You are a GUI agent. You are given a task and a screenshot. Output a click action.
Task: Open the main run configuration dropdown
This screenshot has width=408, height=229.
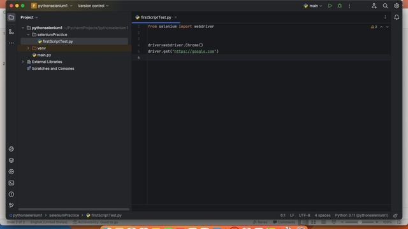click(x=313, y=6)
